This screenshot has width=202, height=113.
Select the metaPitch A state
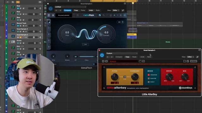coord(114,15)
